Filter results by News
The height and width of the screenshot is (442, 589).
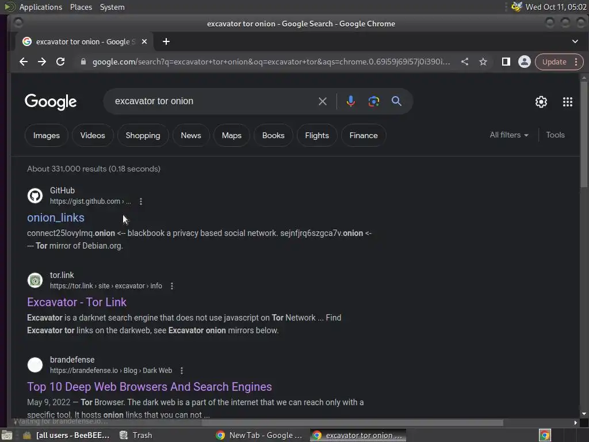(x=191, y=135)
